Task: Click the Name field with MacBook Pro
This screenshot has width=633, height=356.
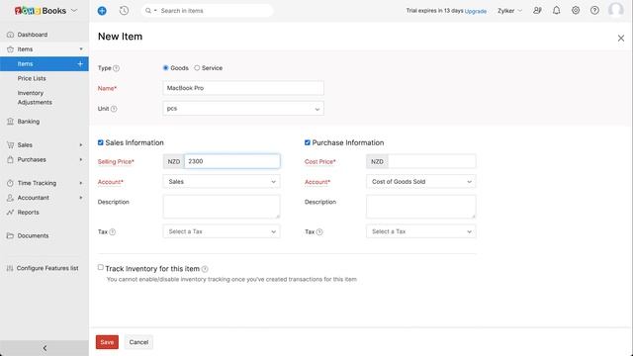Action: point(243,88)
